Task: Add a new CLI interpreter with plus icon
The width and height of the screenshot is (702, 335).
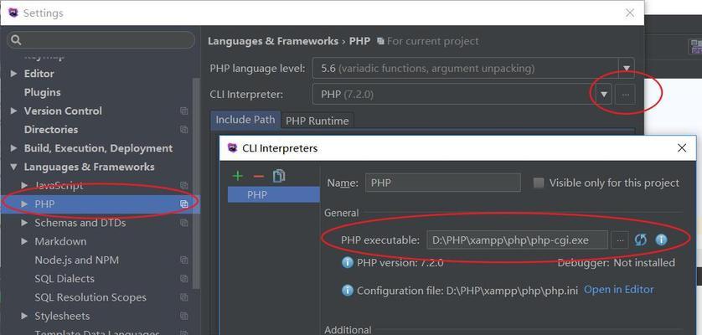Action: (238, 176)
